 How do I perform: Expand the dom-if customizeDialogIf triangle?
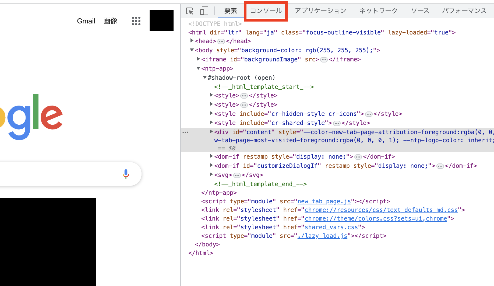[211, 165]
